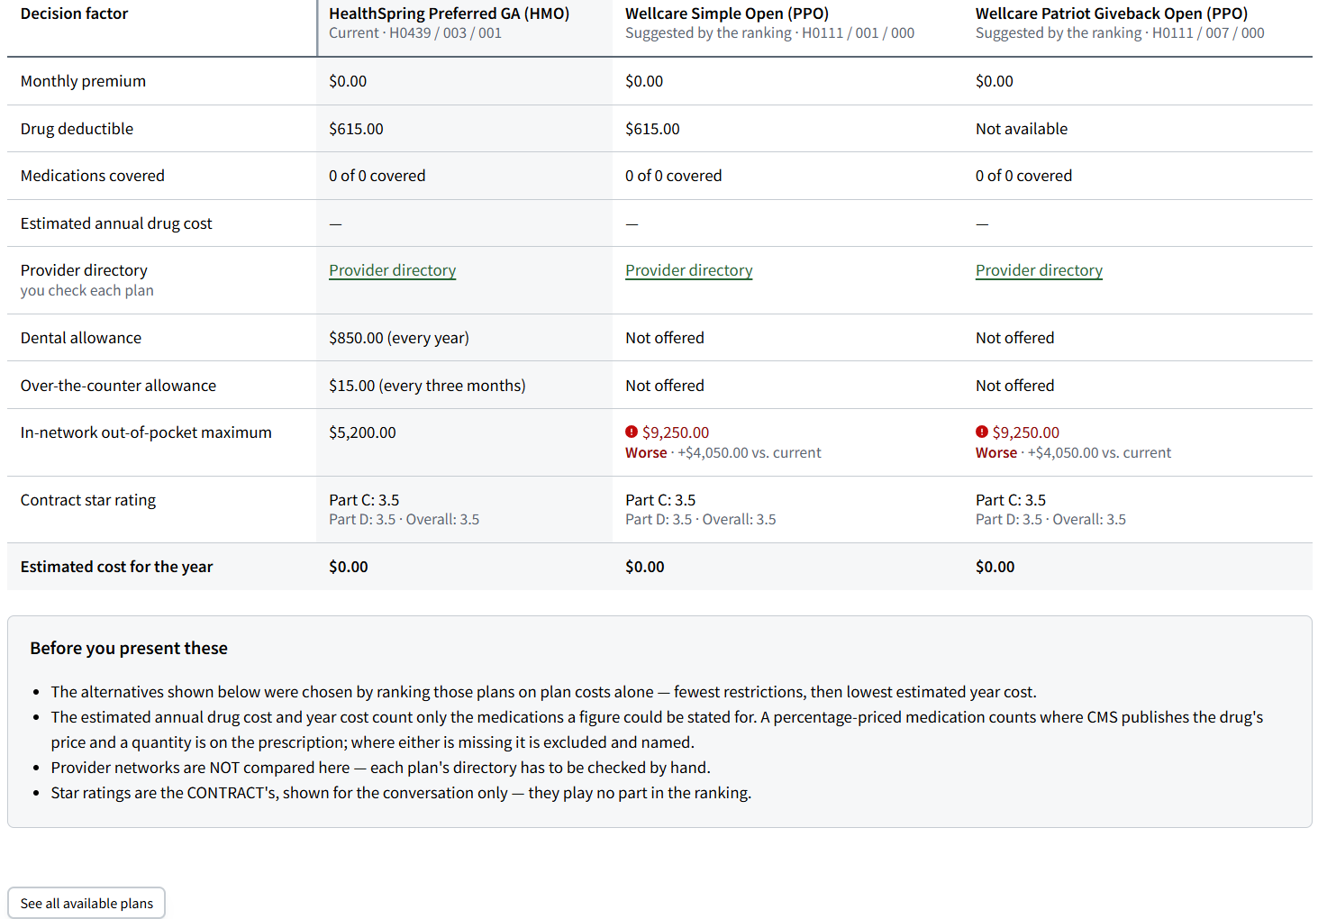Viewport: 1318px width, 919px height.
Task: Click the $15.00 (every three months) value
Action: [x=427, y=386]
